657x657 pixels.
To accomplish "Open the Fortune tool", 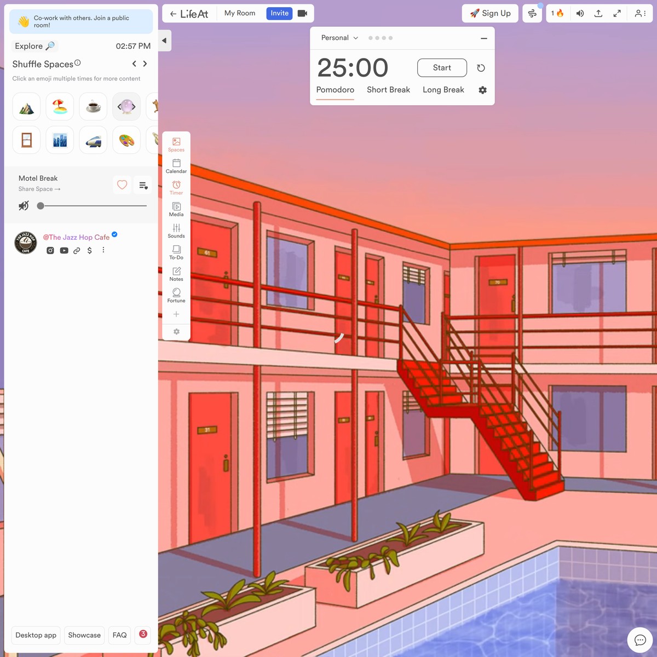I will click(x=176, y=295).
